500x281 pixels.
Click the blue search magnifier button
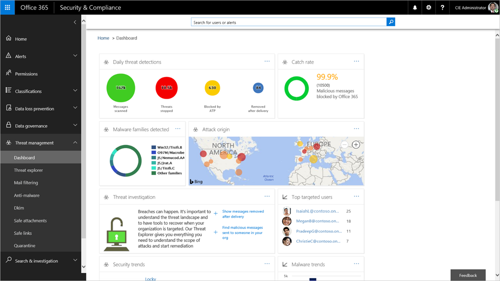point(391,22)
